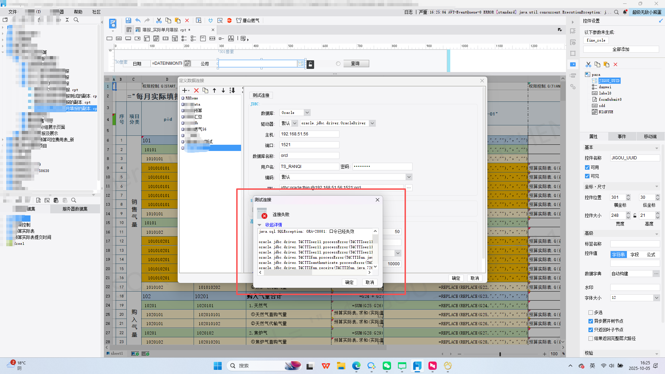Image resolution: width=665 pixels, height=374 pixels.
Task: Click the 测试连接 button
Action: (x=261, y=95)
